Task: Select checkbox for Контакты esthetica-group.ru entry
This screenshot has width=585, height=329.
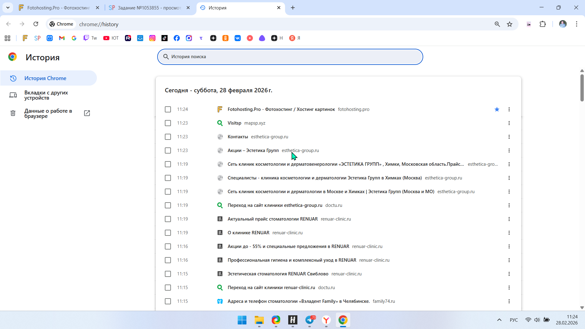Action: coord(168,137)
